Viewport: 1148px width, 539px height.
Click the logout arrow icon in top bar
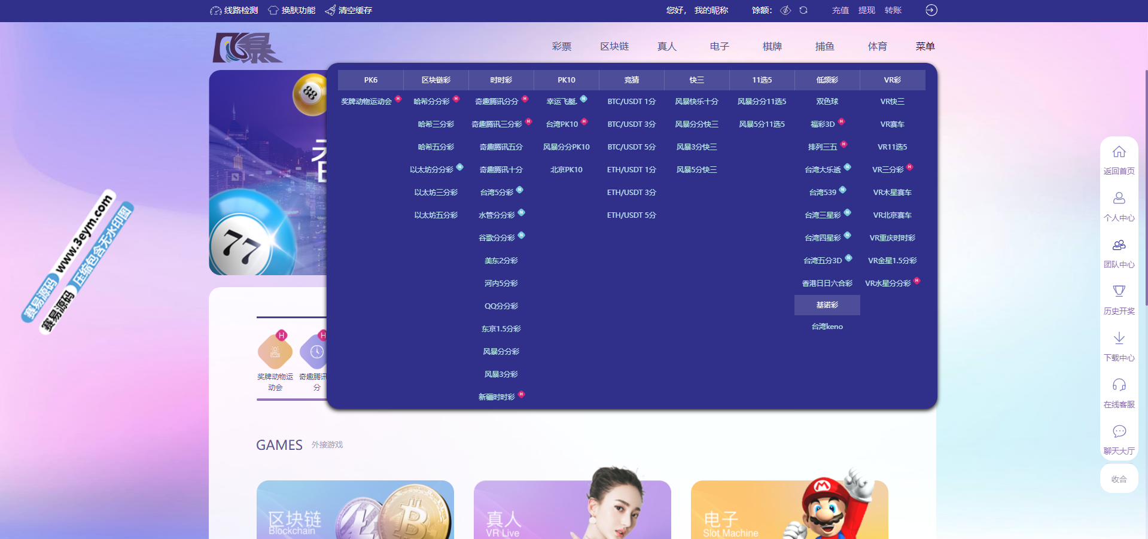point(931,10)
